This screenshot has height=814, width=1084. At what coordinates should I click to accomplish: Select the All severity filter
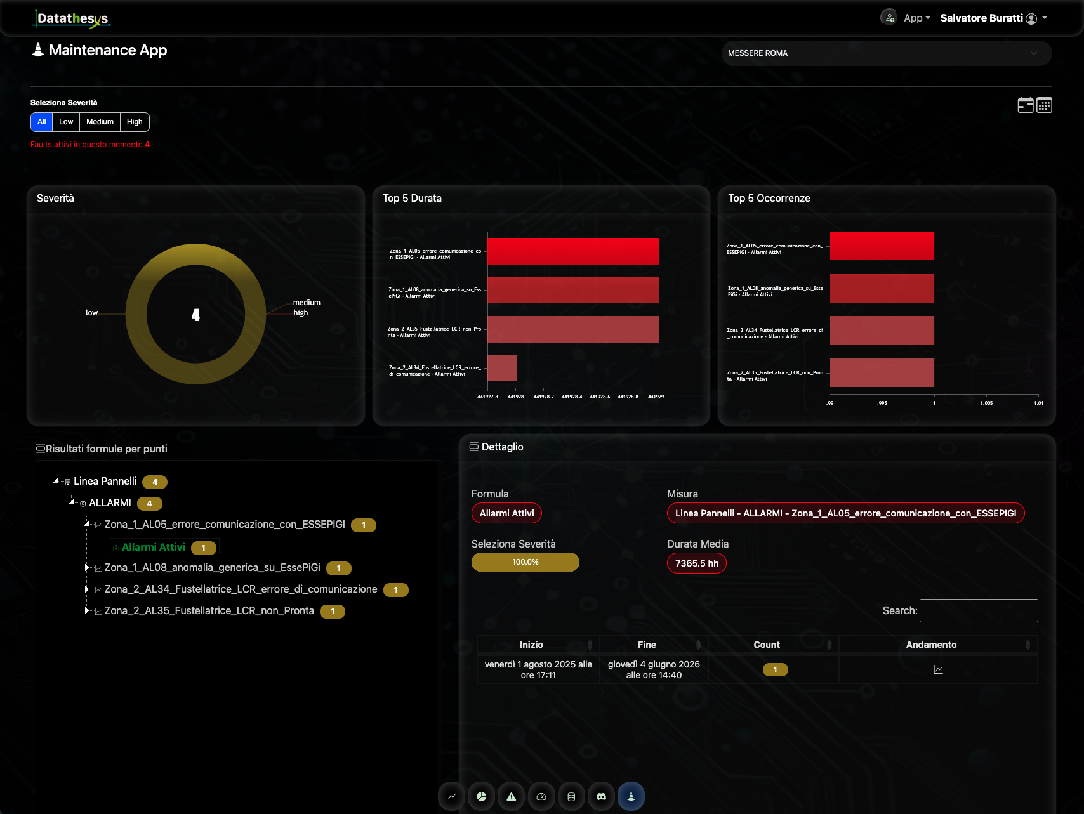(41, 122)
